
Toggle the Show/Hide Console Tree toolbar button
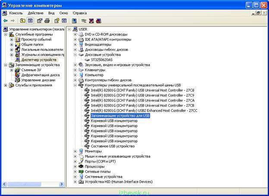pyautogui.click(x=30, y=21)
